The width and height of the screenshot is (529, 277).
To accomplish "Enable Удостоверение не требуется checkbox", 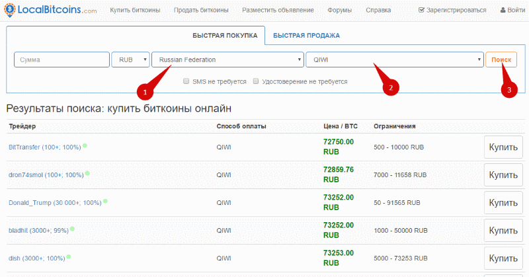I will pos(256,81).
